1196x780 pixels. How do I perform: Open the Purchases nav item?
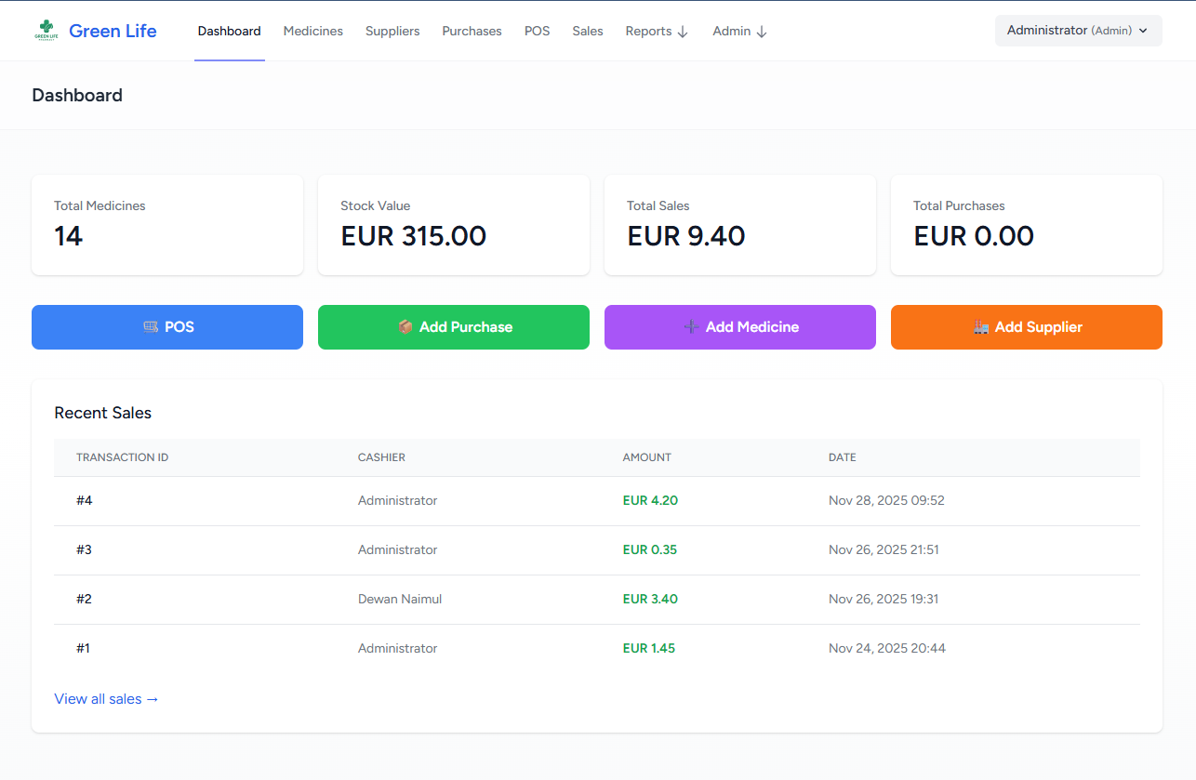472,32
